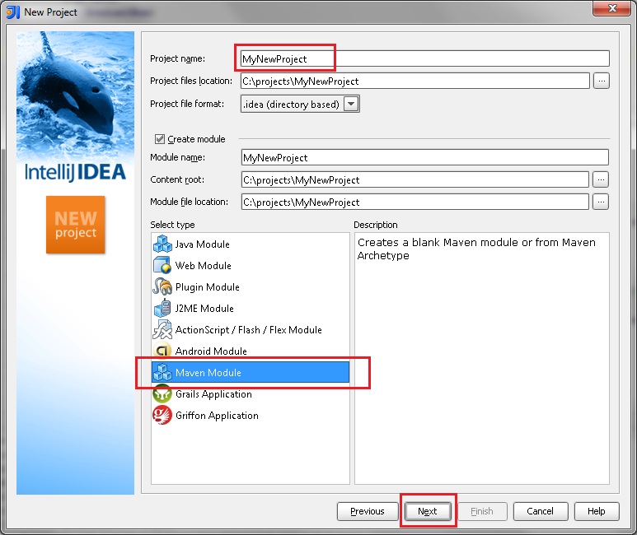Select J2ME Module type

251,309
